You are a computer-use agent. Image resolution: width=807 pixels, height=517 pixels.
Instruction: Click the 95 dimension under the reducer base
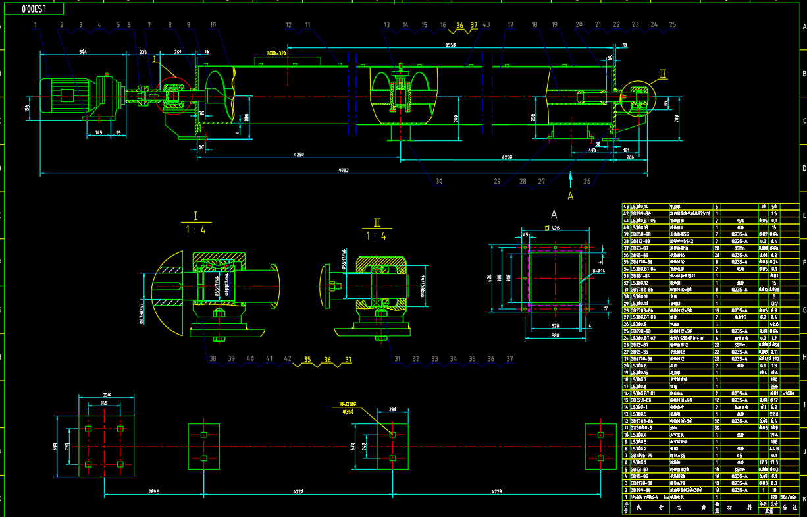pos(119,133)
